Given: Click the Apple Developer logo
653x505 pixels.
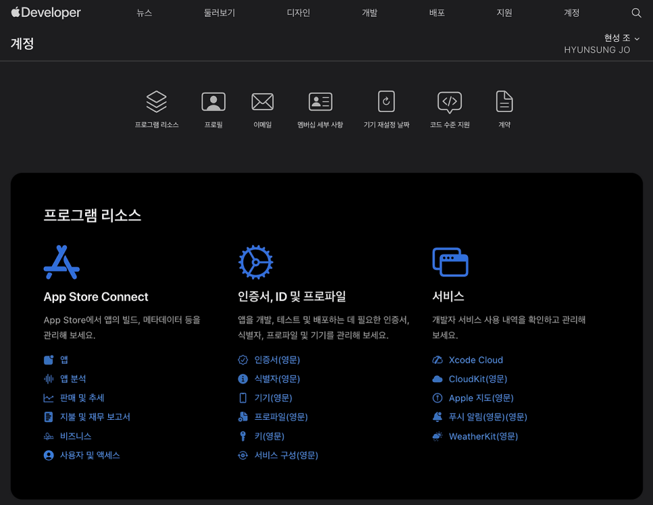Looking at the screenshot, I should pos(46,12).
